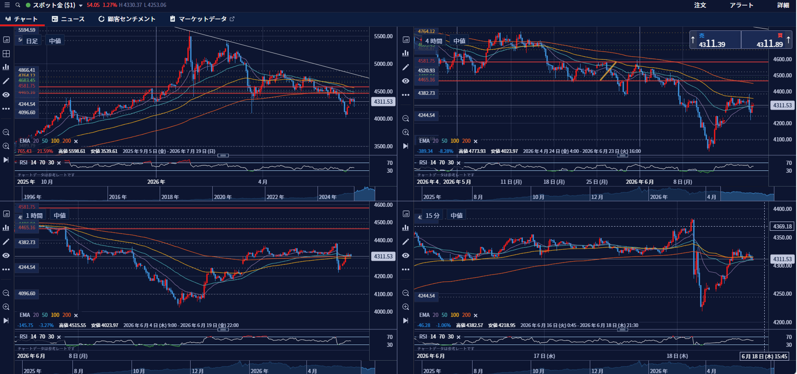Toggle drawings visibility eye in 1-hour chart
The height and width of the screenshot is (374, 797).
tap(6, 256)
